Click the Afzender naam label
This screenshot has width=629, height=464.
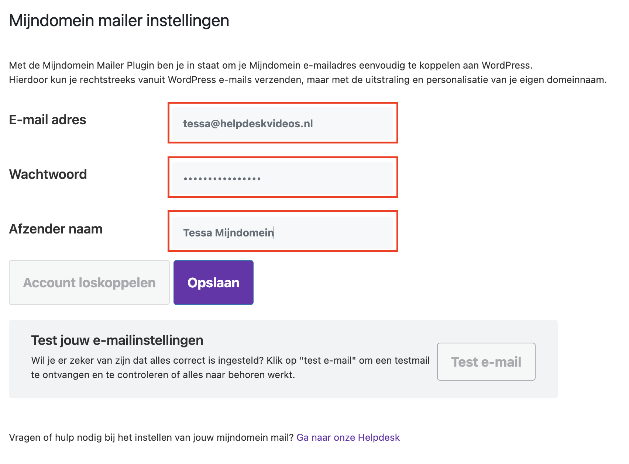point(56,229)
